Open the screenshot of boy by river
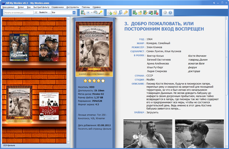This screenshot has width=229, height=149. [199, 134]
